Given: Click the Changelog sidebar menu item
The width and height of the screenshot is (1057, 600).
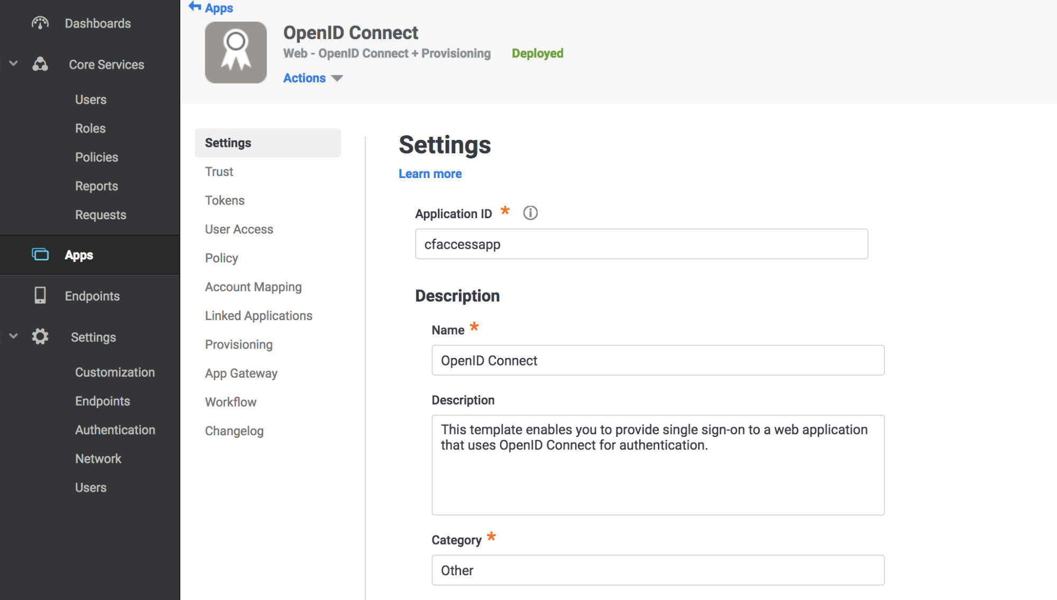Looking at the screenshot, I should pos(234,430).
